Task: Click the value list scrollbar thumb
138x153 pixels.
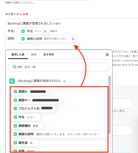Action: point(110,105)
